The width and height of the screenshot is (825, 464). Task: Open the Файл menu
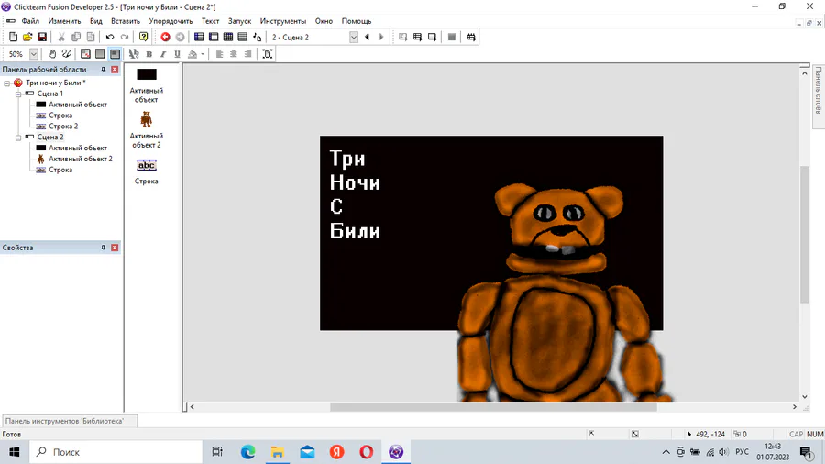pyautogui.click(x=30, y=21)
